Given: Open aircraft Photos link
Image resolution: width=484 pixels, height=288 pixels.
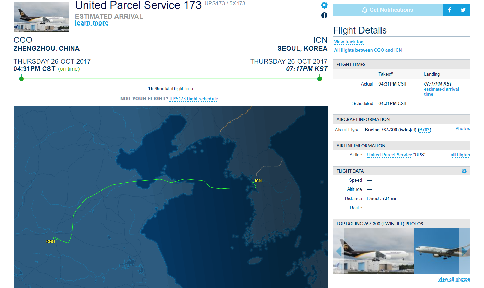Looking at the screenshot, I should [x=462, y=129].
